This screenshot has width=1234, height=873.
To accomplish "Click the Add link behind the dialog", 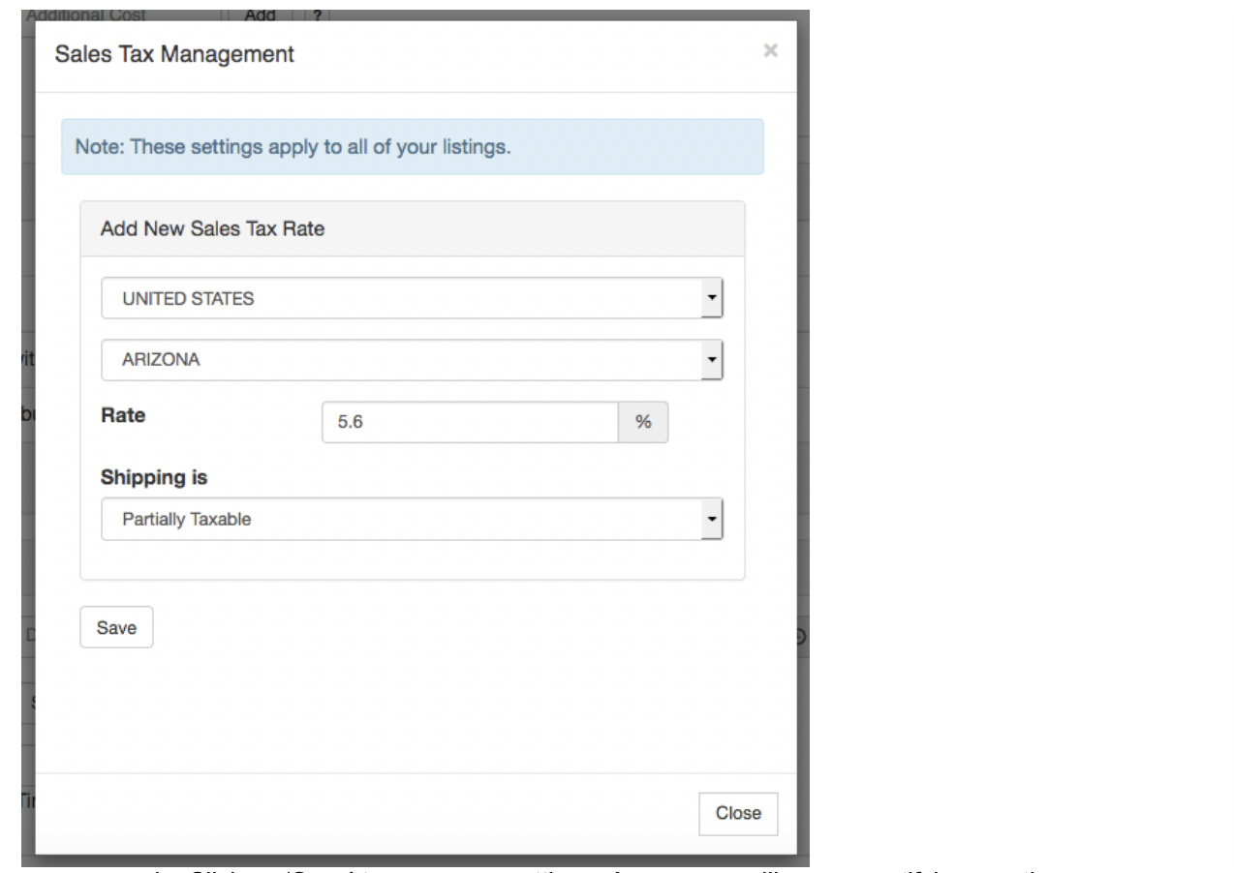I will pos(260,15).
